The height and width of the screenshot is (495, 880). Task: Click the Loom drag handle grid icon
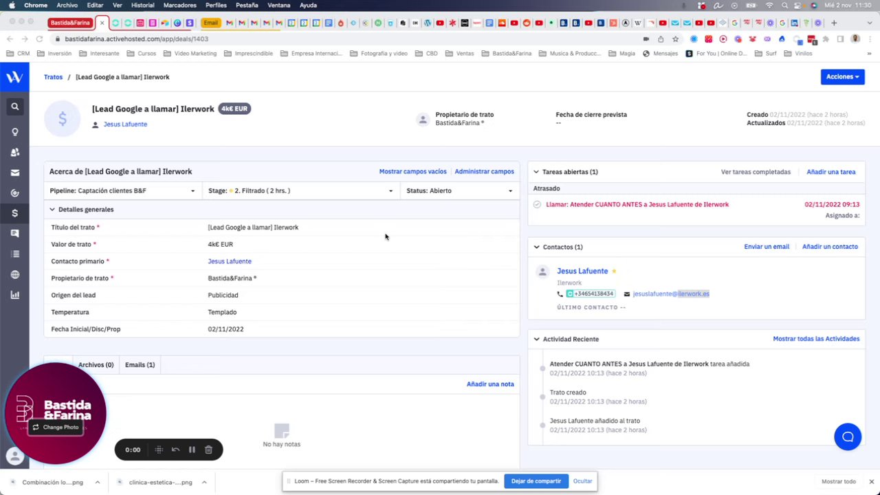(x=159, y=450)
